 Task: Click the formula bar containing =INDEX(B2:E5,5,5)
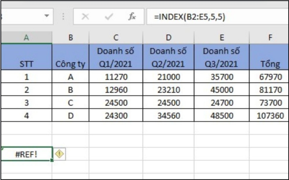(x=218, y=17)
